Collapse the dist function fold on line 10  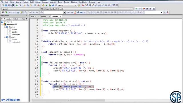(42, 41)
